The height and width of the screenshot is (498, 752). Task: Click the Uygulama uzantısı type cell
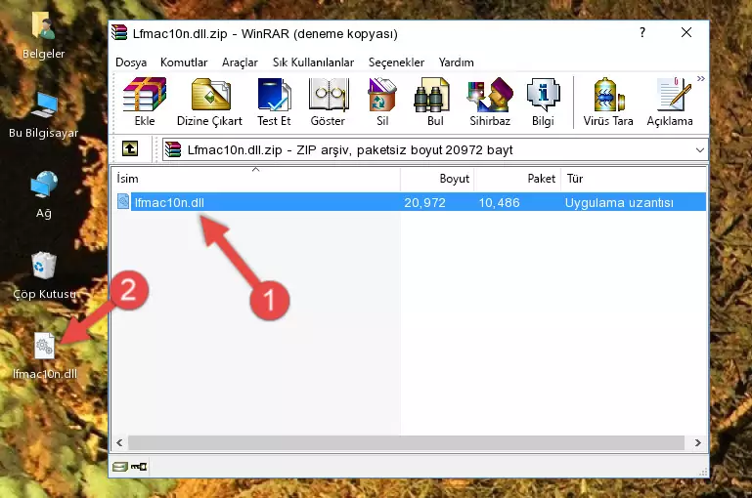[619, 202]
